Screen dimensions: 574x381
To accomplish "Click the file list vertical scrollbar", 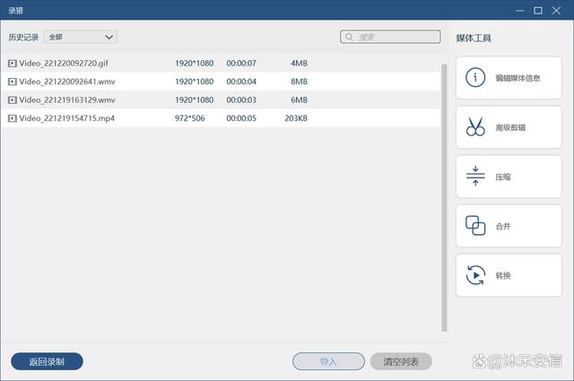I will coord(444,197).
